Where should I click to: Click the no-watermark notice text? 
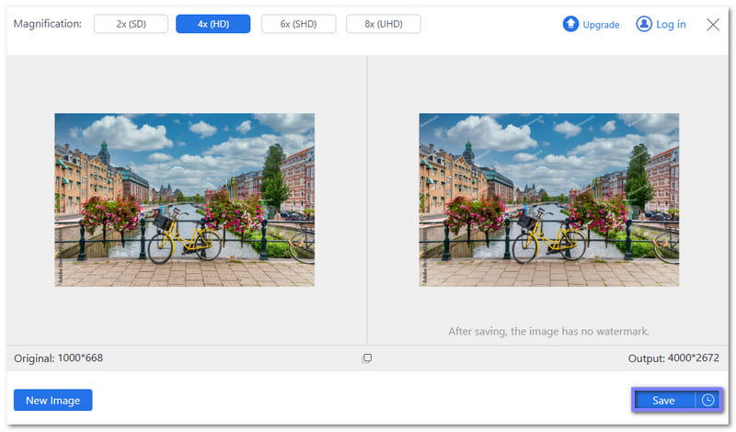pyautogui.click(x=548, y=331)
